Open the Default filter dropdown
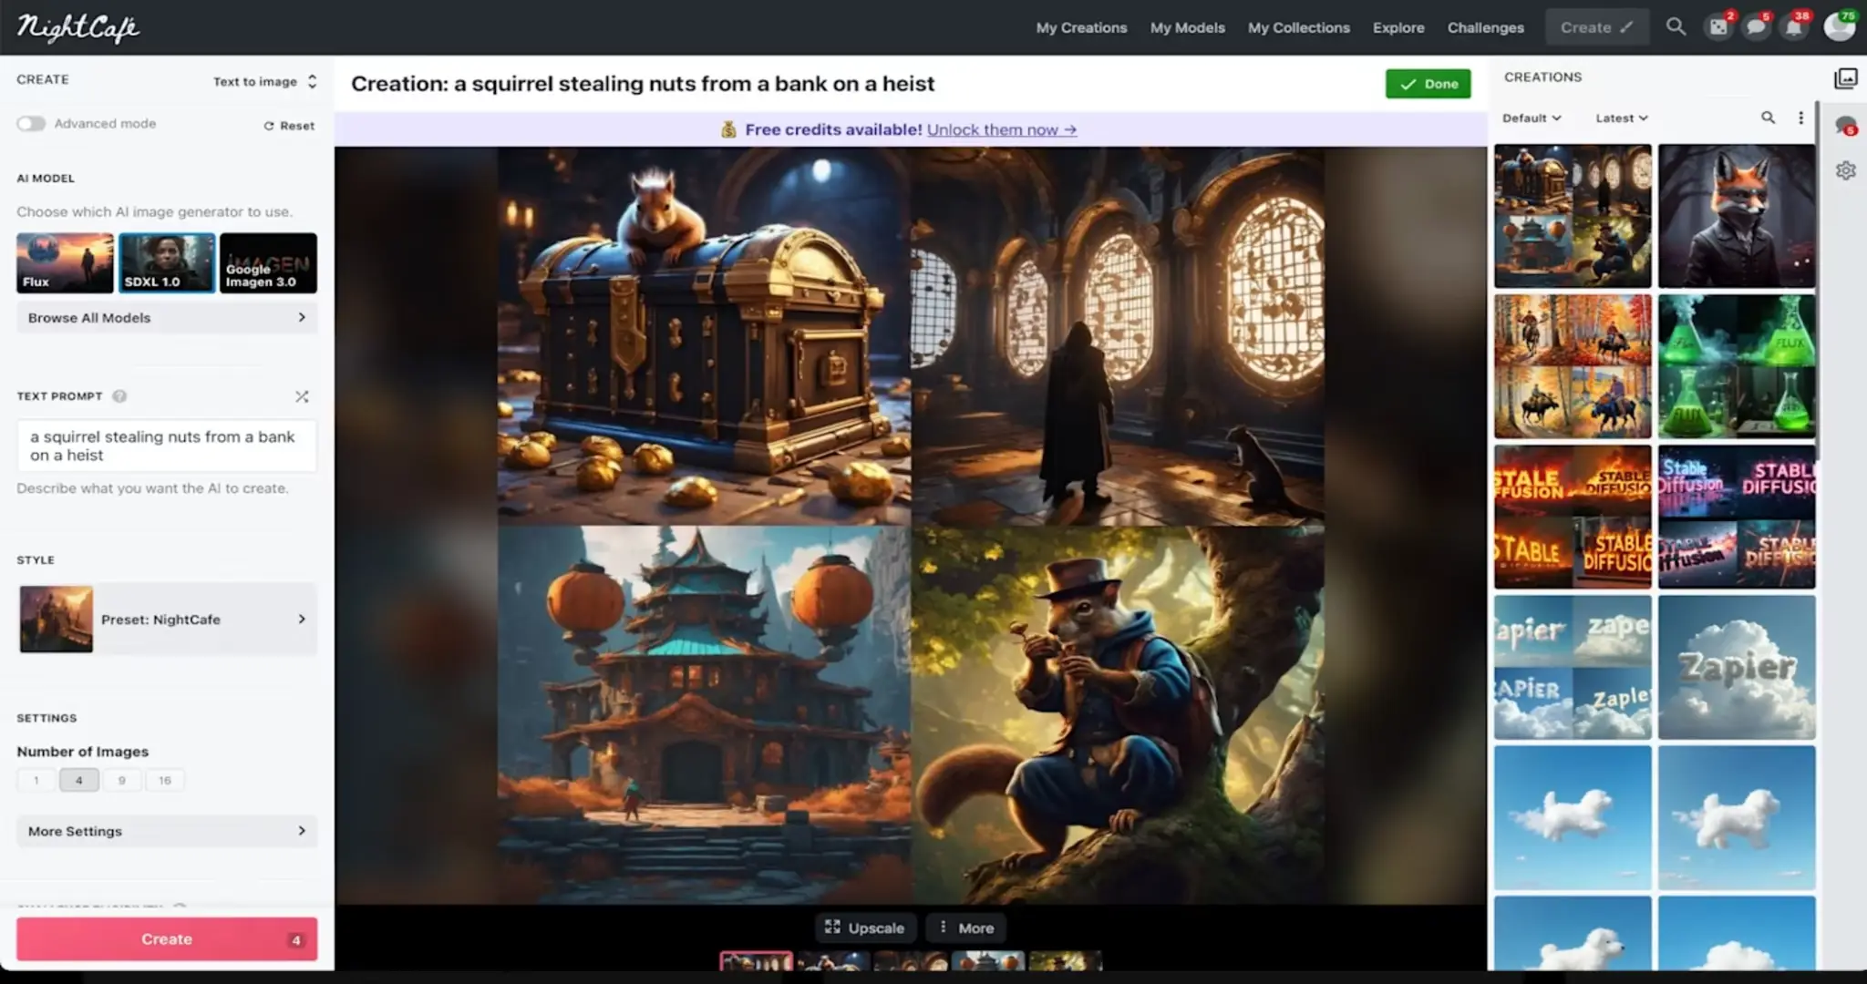Image resolution: width=1867 pixels, height=984 pixels. point(1532,118)
